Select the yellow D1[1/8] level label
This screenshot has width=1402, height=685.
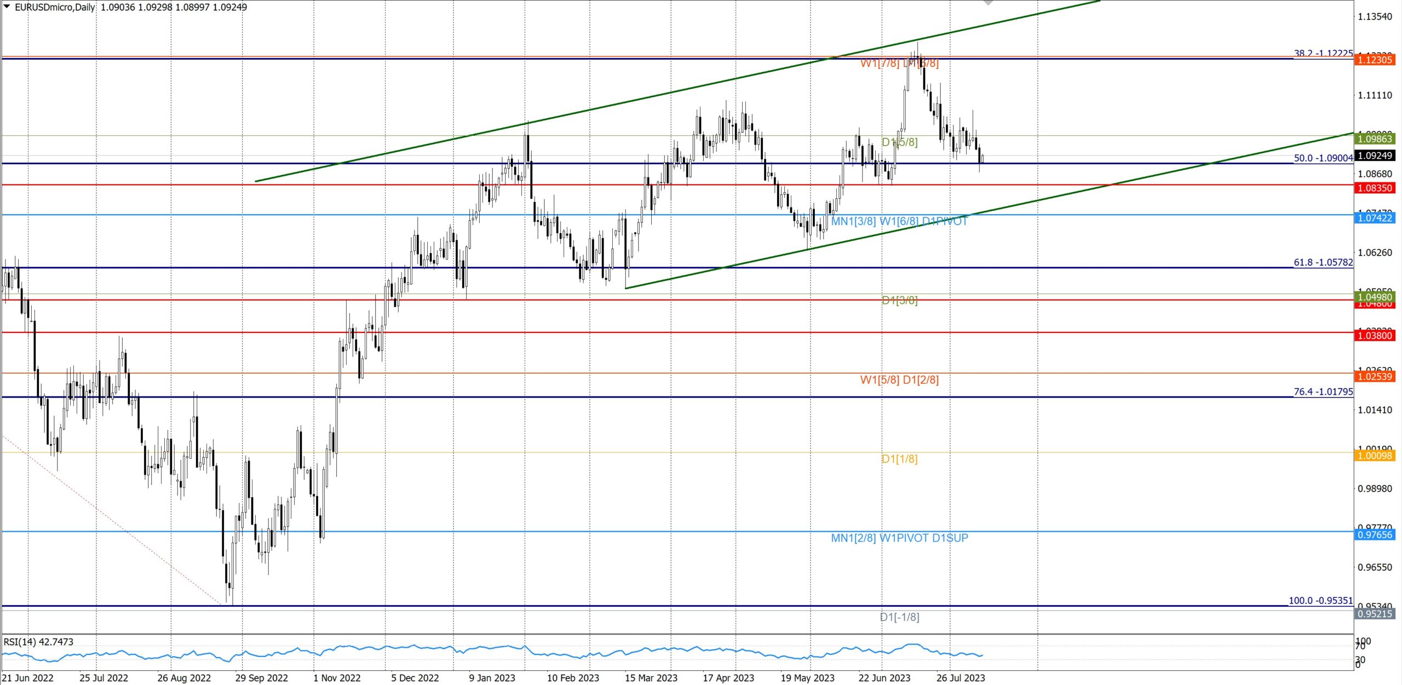coord(899,459)
